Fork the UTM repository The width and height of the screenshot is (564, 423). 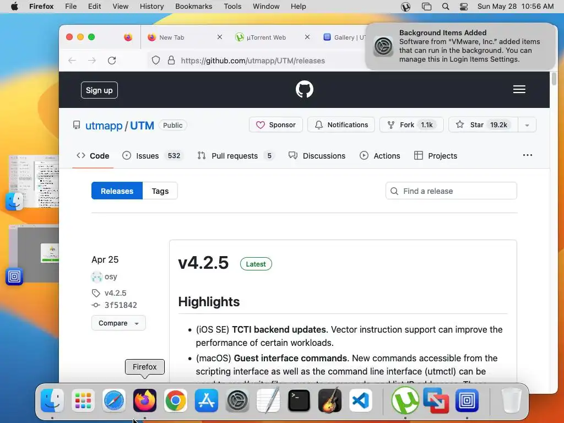[411, 125]
